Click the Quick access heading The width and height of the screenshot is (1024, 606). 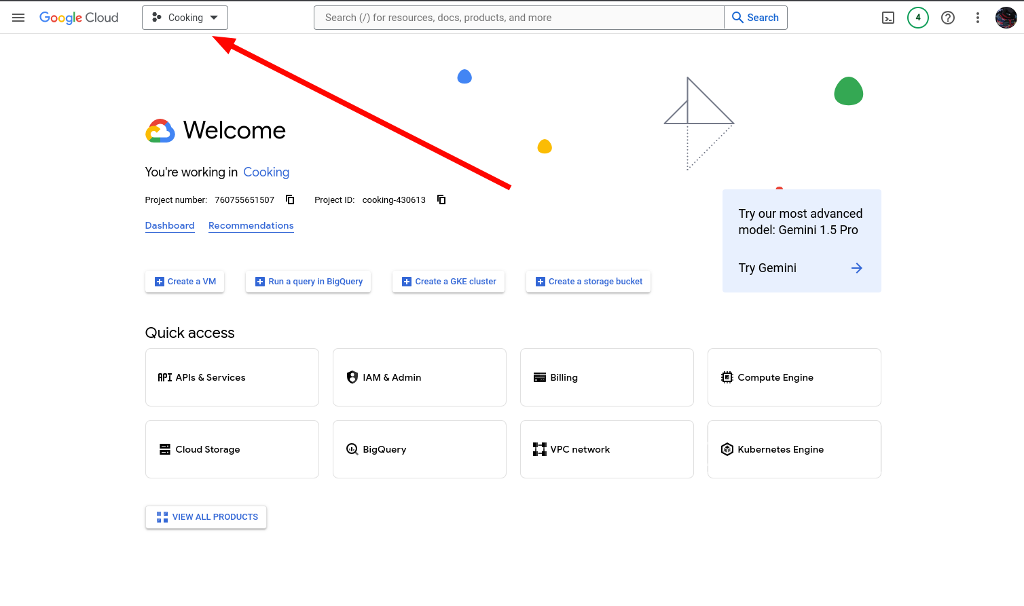(189, 333)
